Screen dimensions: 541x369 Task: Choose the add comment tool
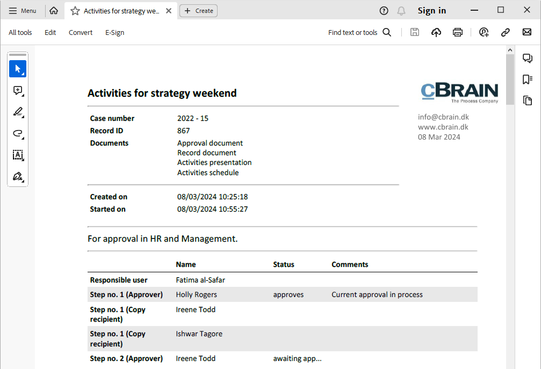[18, 91]
